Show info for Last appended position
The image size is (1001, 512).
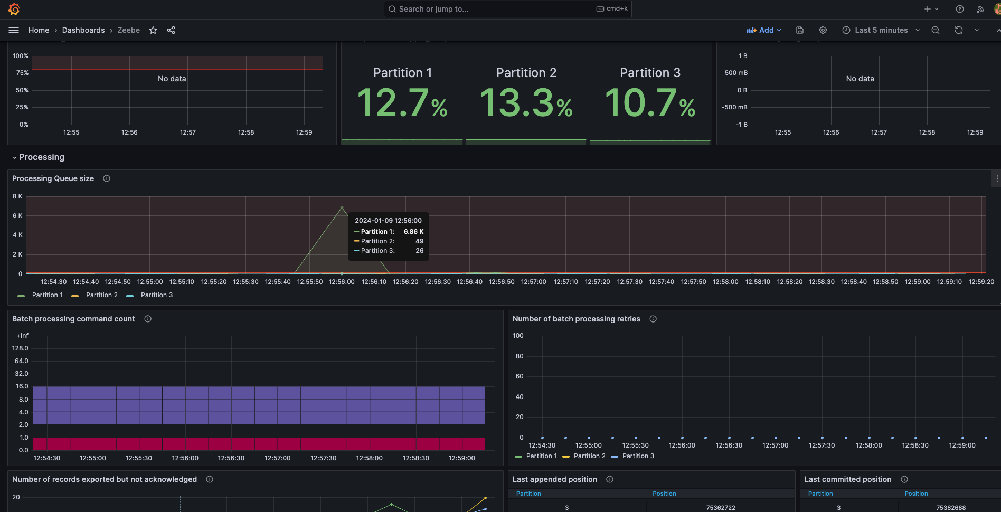pos(610,479)
